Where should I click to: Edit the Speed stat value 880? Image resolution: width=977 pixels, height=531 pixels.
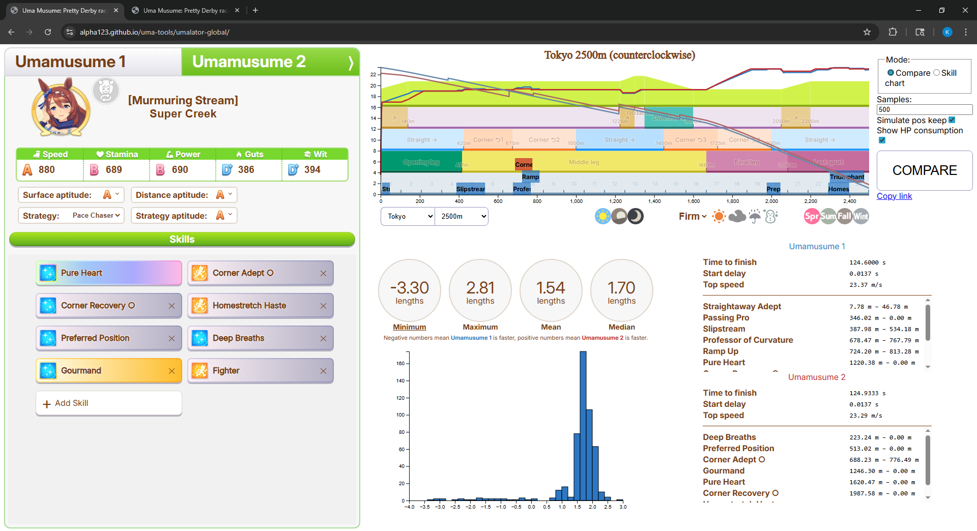[47, 170]
